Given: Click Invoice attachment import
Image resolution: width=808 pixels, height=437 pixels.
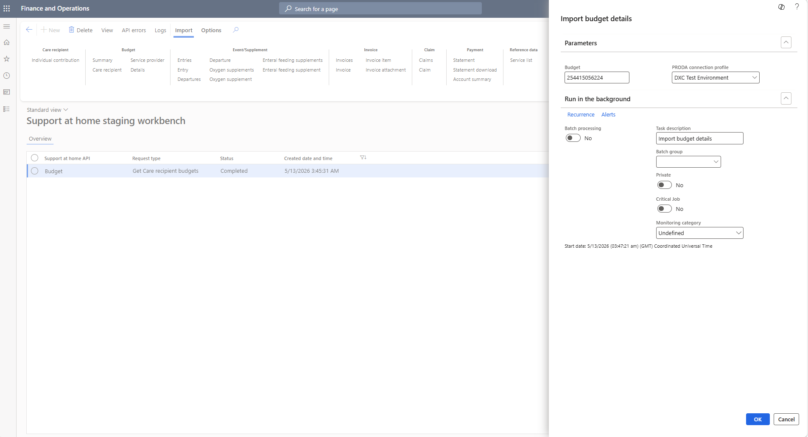Looking at the screenshot, I should pyautogui.click(x=386, y=70).
